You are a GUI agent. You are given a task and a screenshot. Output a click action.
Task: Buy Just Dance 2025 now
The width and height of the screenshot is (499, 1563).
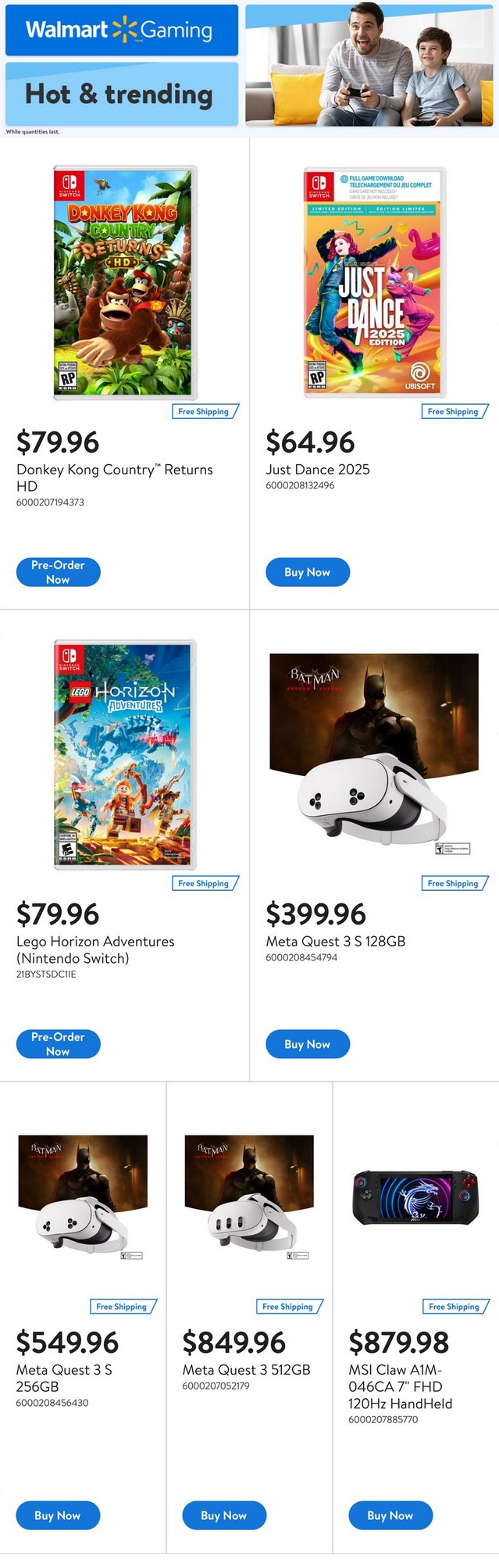(x=308, y=572)
